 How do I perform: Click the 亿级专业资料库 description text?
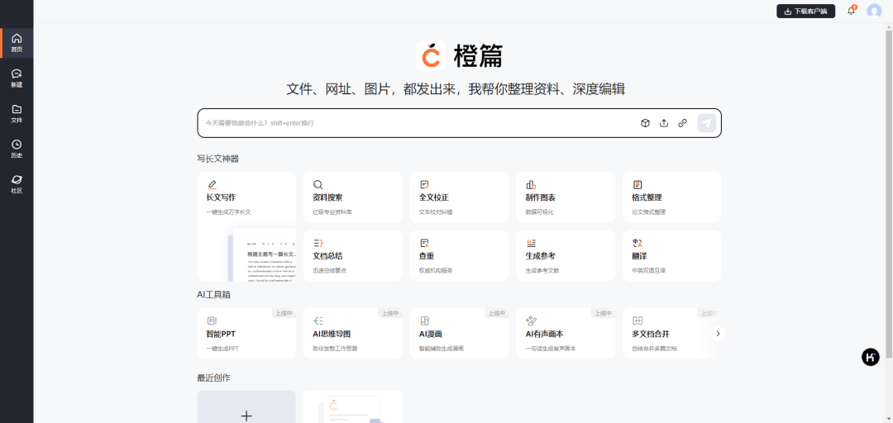[332, 212]
